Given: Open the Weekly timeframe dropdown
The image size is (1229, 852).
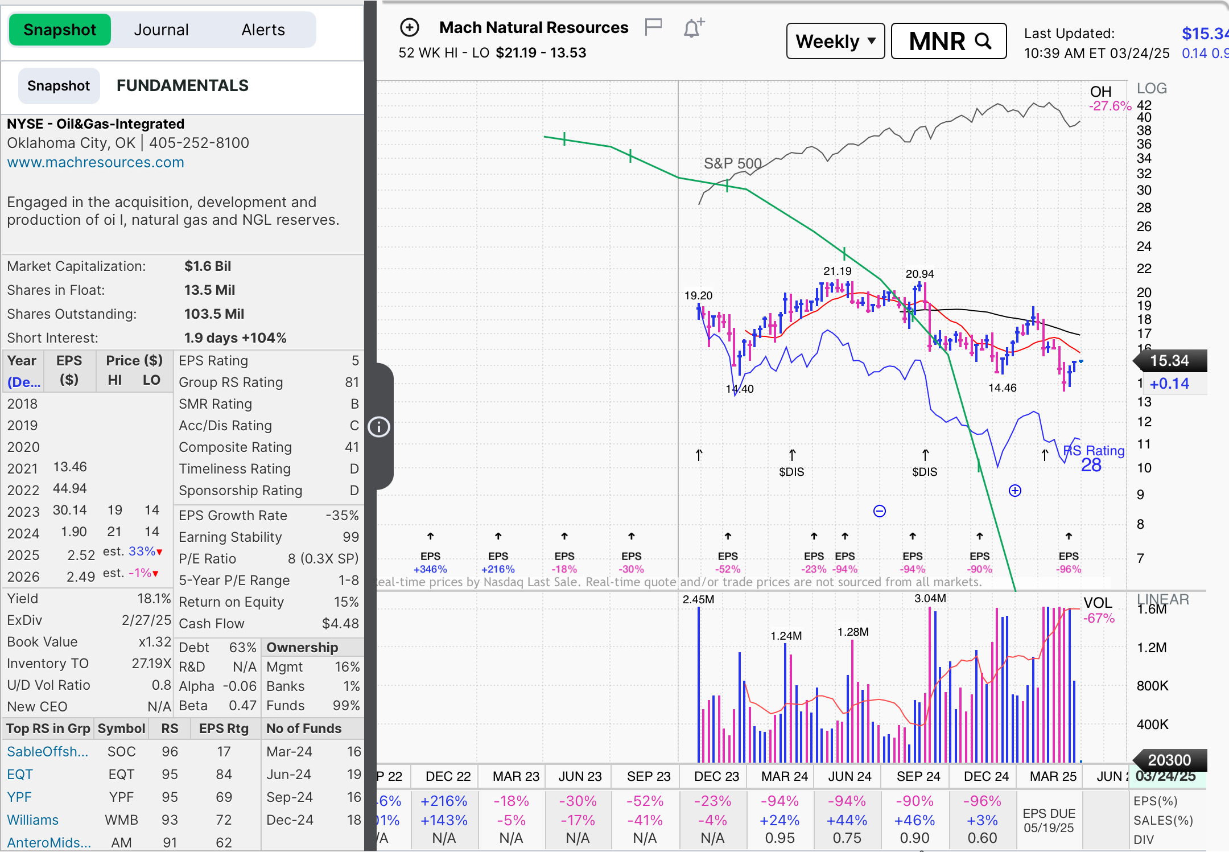Looking at the screenshot, I should [835, 41].
